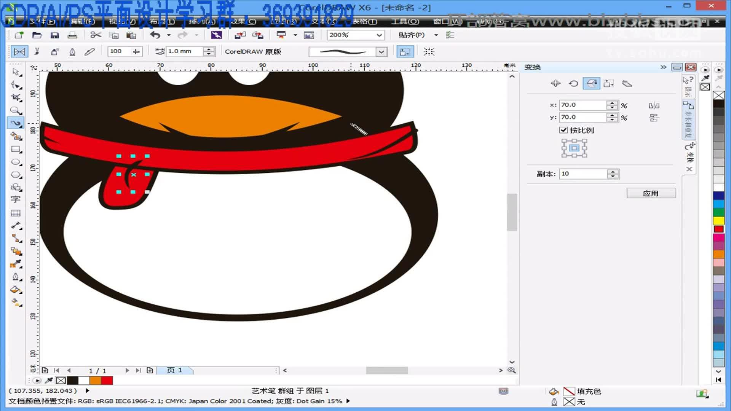
Task: Click the Undo icon in toolbar
Action: [154, 35]
